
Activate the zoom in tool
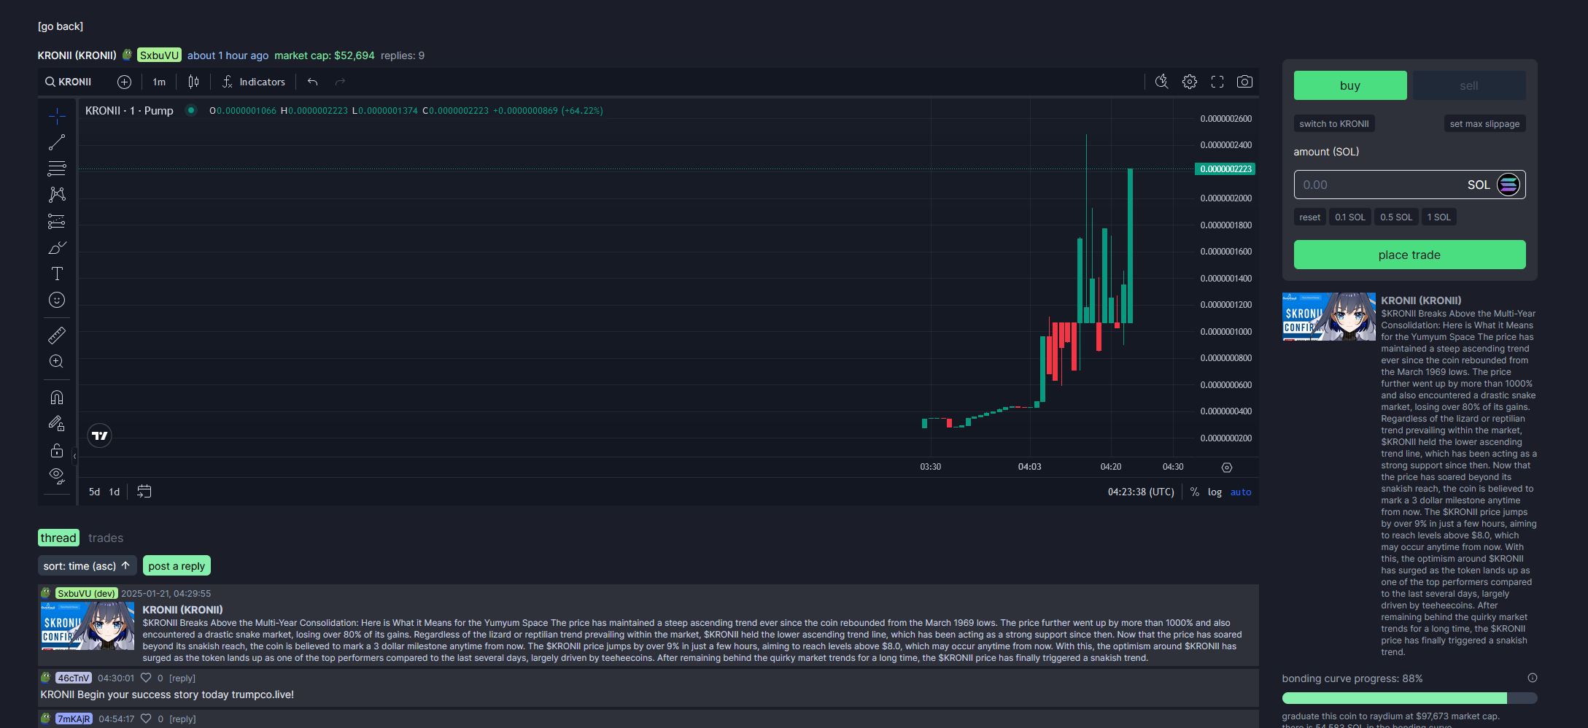pos(57,362)
